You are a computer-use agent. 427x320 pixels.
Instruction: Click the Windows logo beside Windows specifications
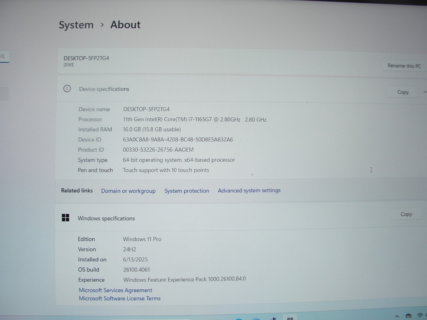click(x=65, y=218)
